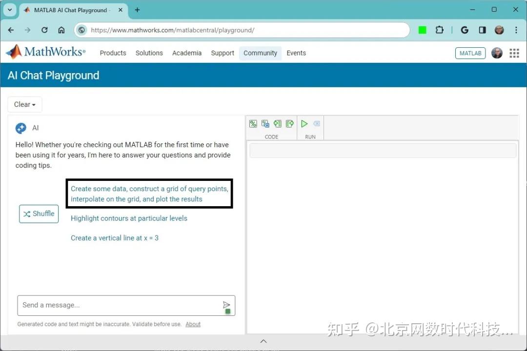Open the Clear dropdown menu
527x351 pixels.
click(24, 104)
